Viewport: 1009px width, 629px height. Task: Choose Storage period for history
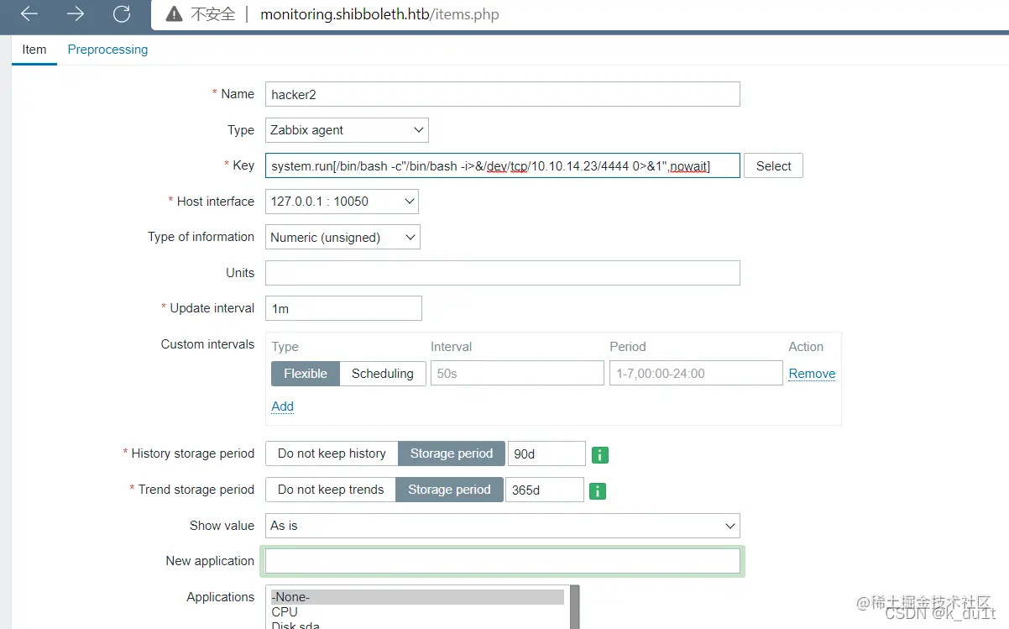click(x=452, y=453)
